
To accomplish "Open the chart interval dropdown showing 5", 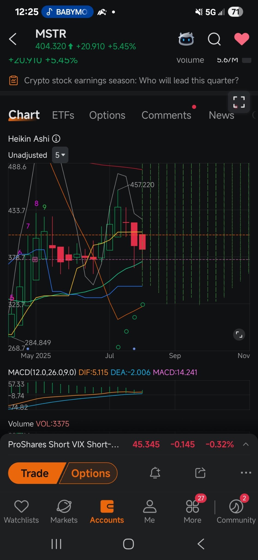I will (60, 155).
